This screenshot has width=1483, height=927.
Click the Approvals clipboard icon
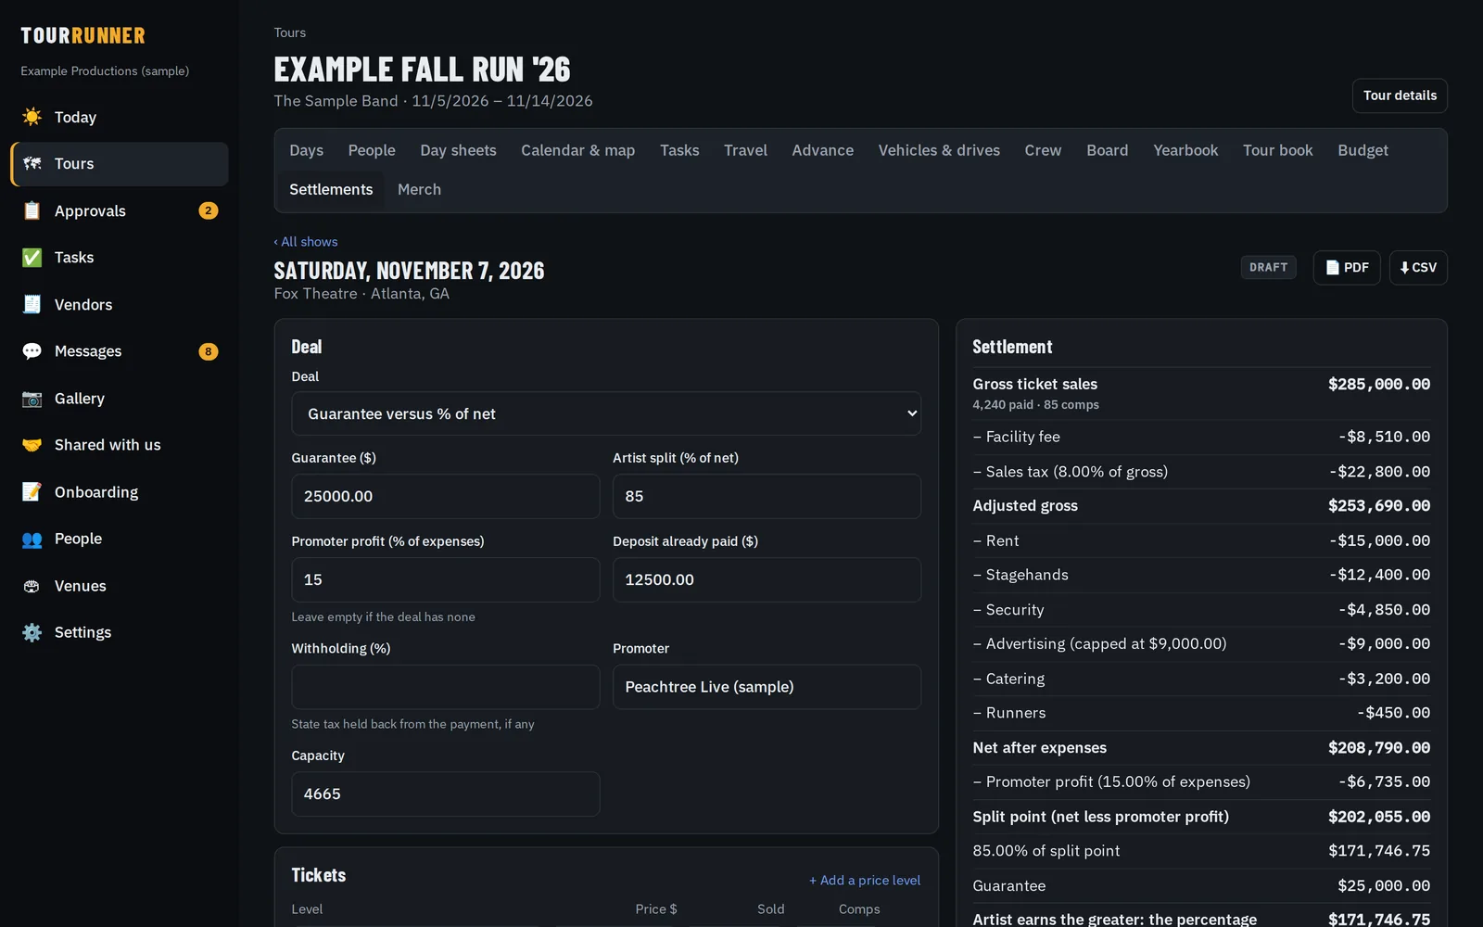(32, 210)
